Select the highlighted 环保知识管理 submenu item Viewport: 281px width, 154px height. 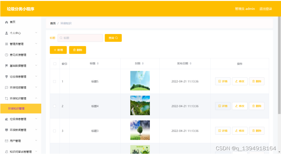pyautogui.click(x=21, y=108)
